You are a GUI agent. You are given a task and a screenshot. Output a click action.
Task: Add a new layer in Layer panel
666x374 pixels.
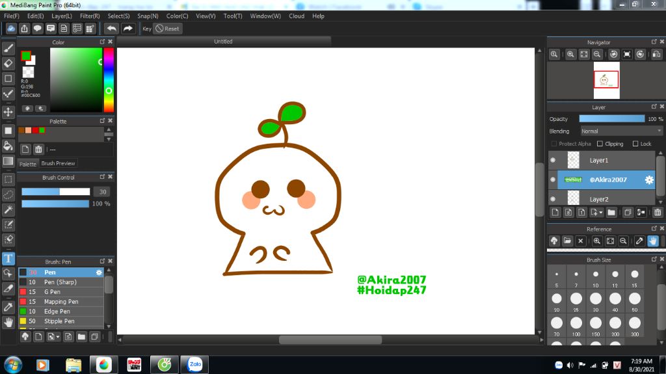click(x=555, y=212)
